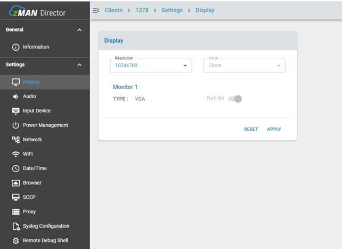Collapse the sidebar with the menu icon

tap(96, 10)
